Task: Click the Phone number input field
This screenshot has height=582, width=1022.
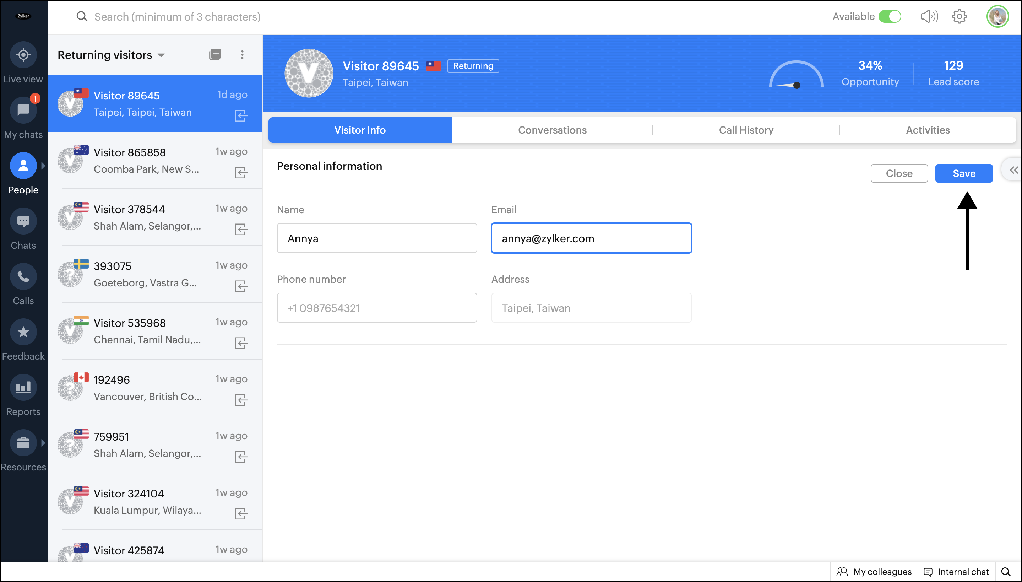Action: (377, 308)
